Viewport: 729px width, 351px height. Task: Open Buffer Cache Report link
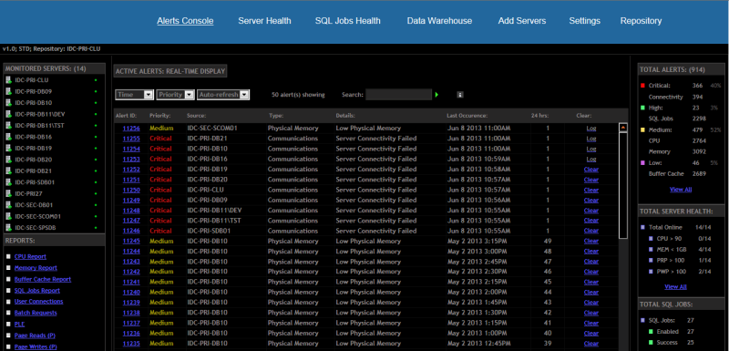point(43,279)
